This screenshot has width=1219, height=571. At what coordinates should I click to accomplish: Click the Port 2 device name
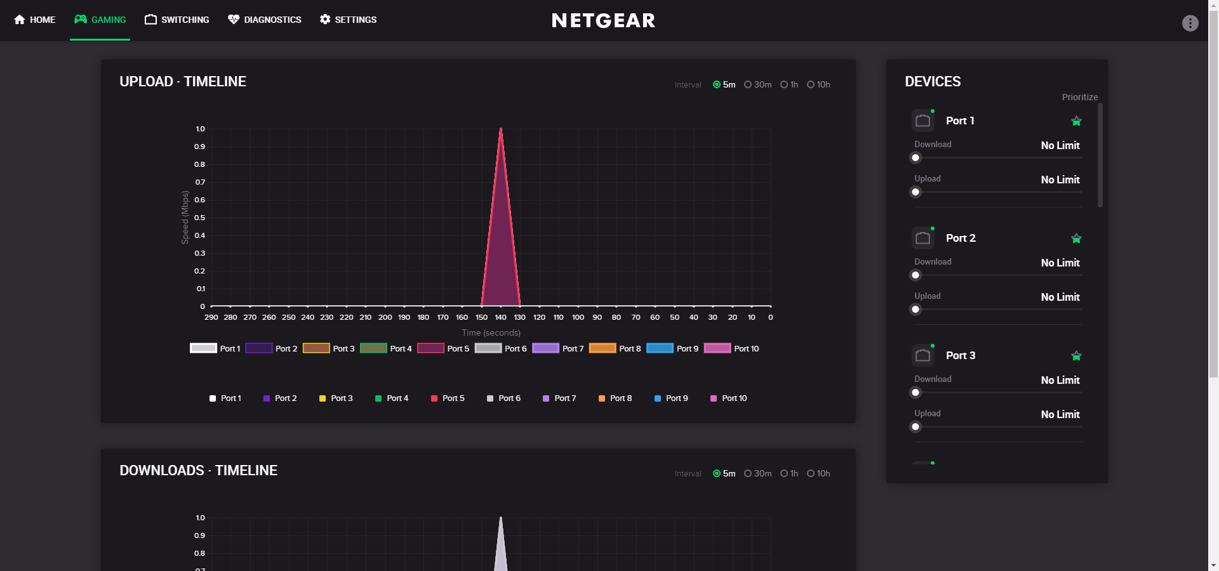tap(961, 238)
